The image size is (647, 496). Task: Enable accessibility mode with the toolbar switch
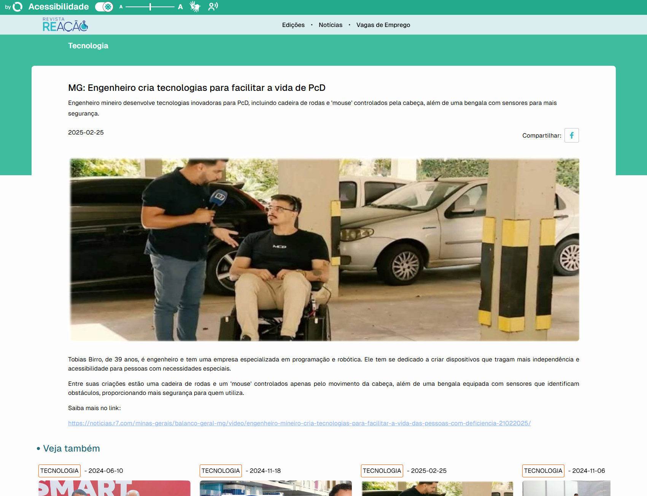click(x=103, y=6)
